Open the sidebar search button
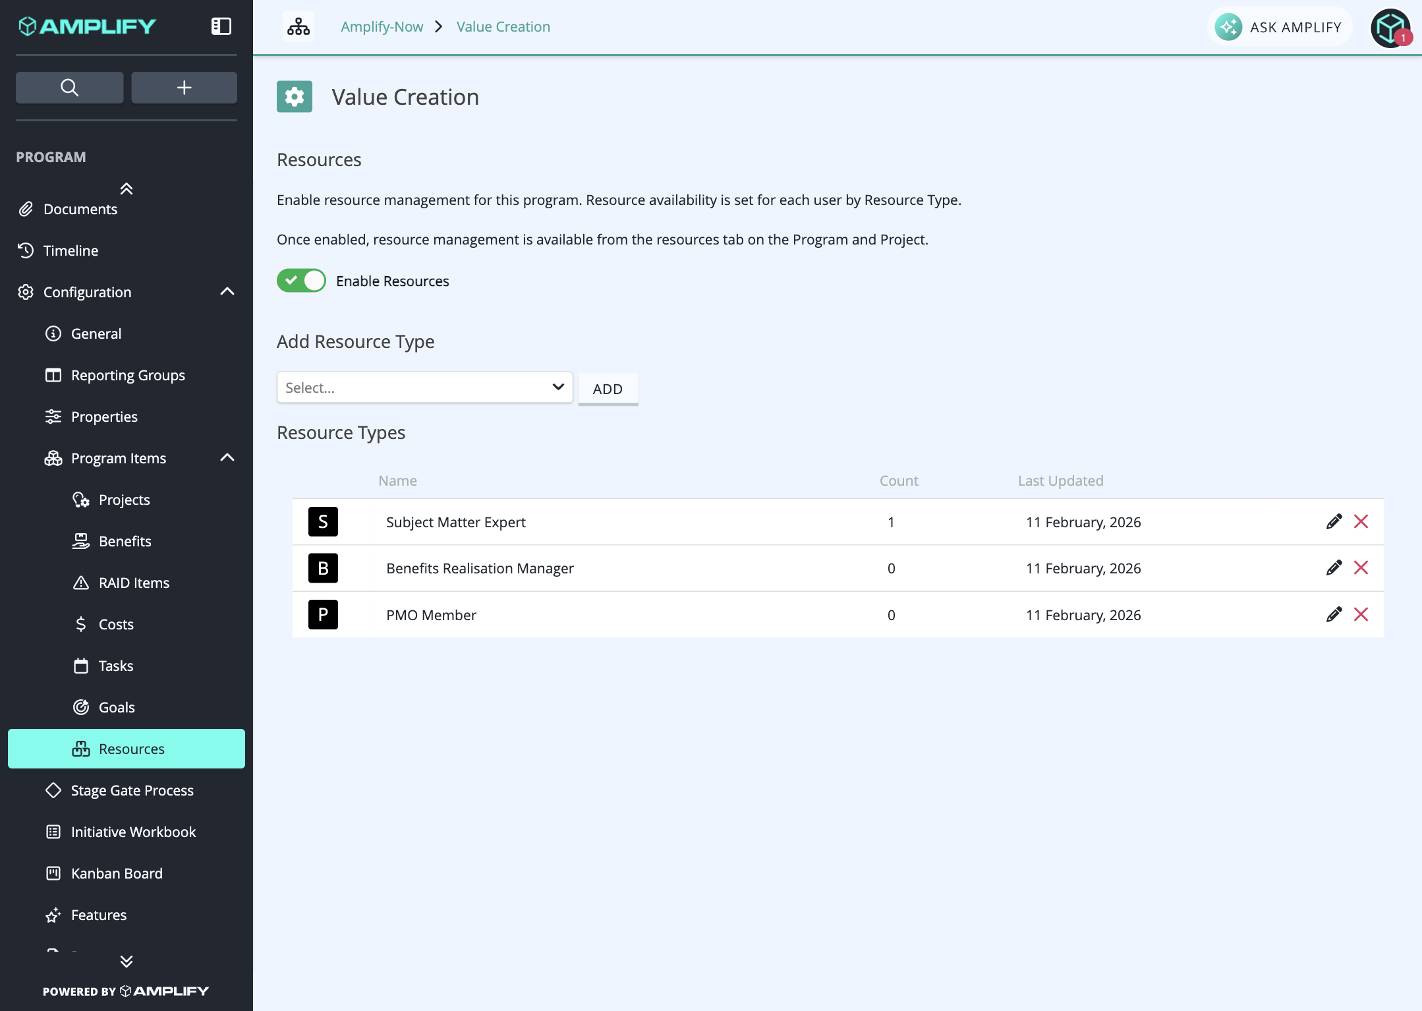Viewport: 1422px width, 1011px height. point(69,87)
